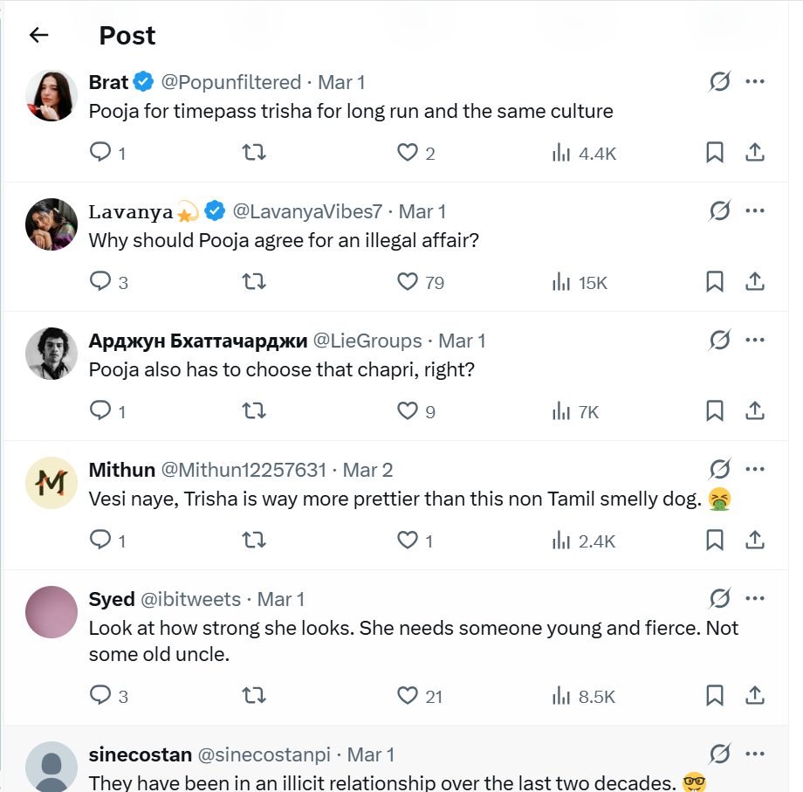This screenshot has height=792, width=803.
Task: Open @Popunfiltered profile handle
Action: point(231,82)
